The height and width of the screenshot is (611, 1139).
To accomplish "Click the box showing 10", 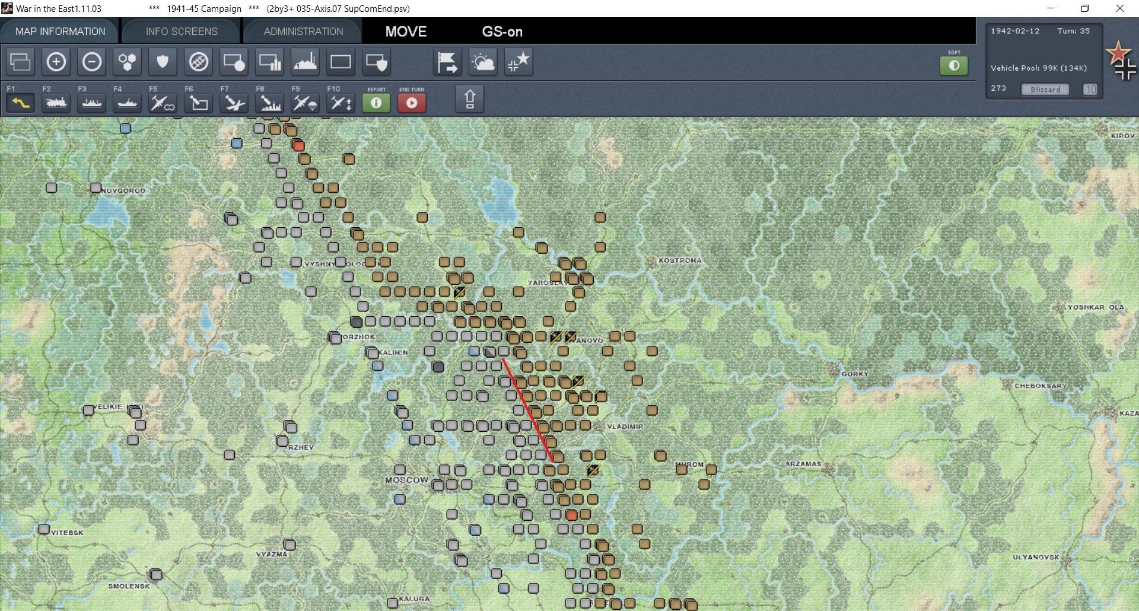I will point(1090,89).
